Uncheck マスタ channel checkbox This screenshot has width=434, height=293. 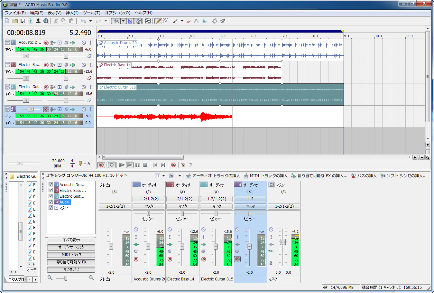coord(51,208)
